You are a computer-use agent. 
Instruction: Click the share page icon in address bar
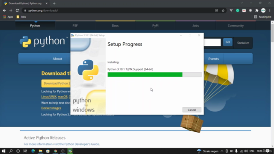pyautogui.click(x=217, y=11)
